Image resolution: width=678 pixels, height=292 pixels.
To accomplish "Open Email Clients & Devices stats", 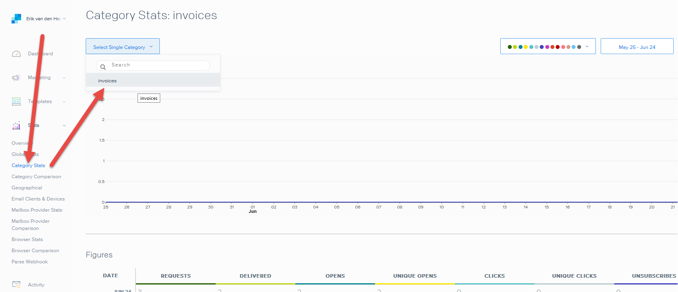I will (x=38, y=199).
